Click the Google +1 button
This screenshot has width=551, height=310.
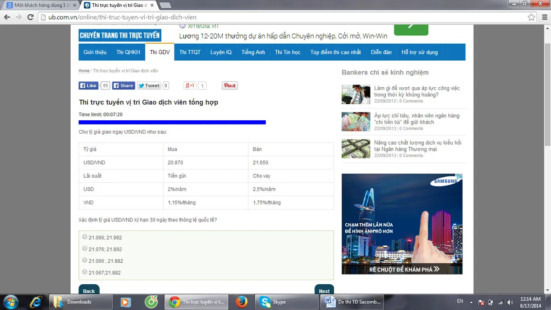coord(190,85)
